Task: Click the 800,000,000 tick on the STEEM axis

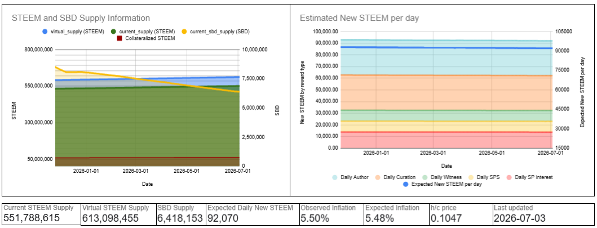Action: point(37,50)
